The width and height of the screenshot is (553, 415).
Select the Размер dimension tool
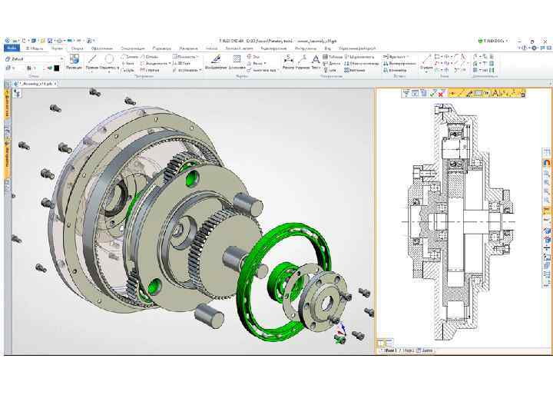288,62
